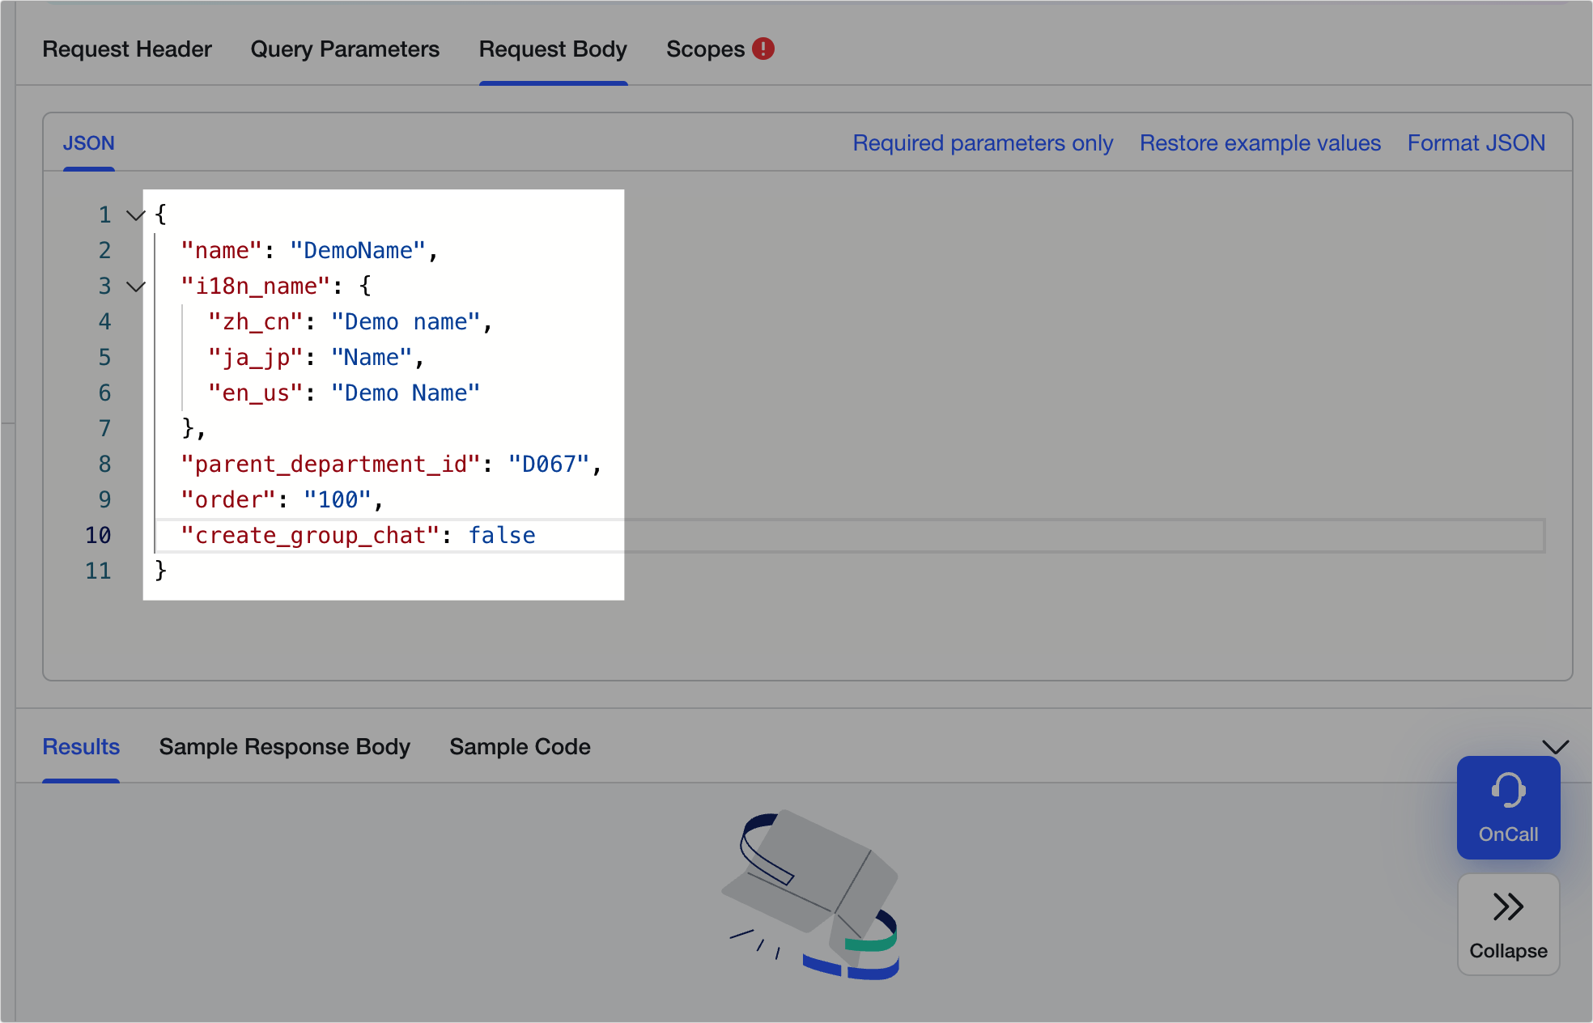Click the Collapse double-arrow icon
Screen dimensions: 1593x1023
(1508, 906)
